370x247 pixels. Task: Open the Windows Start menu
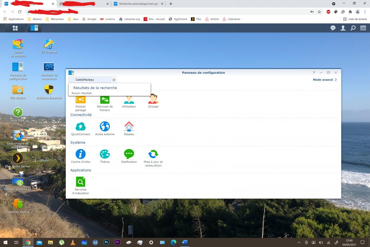coord(6,242)
